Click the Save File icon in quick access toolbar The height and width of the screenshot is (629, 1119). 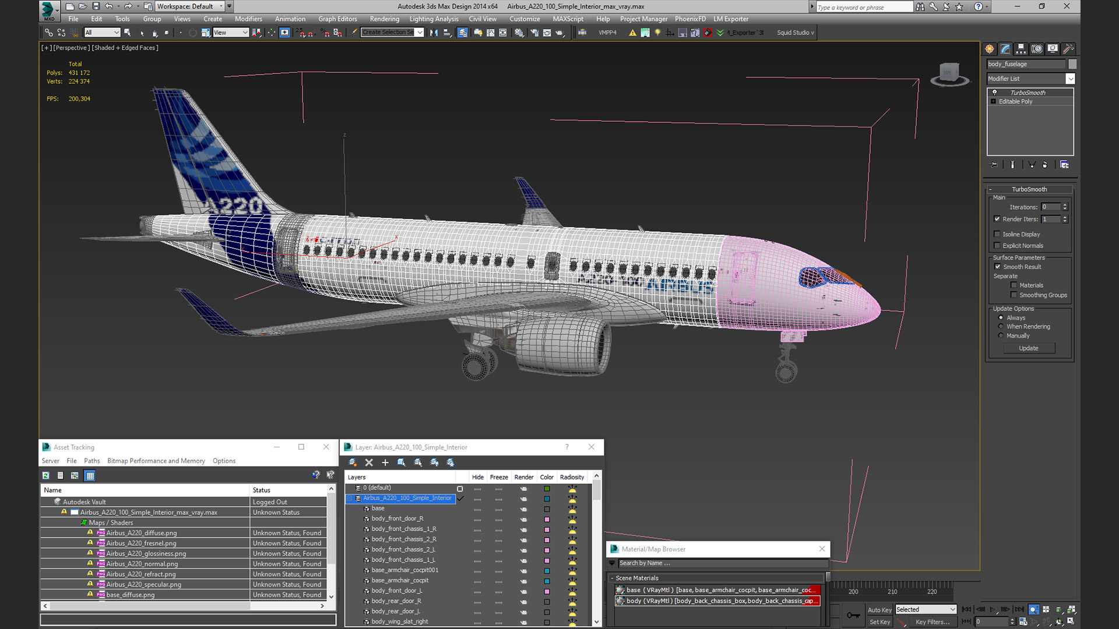click(x=96, y=6)
